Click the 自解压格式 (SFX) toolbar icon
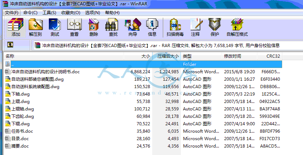This screenshot has height=155, width=303. coord(237,25)
